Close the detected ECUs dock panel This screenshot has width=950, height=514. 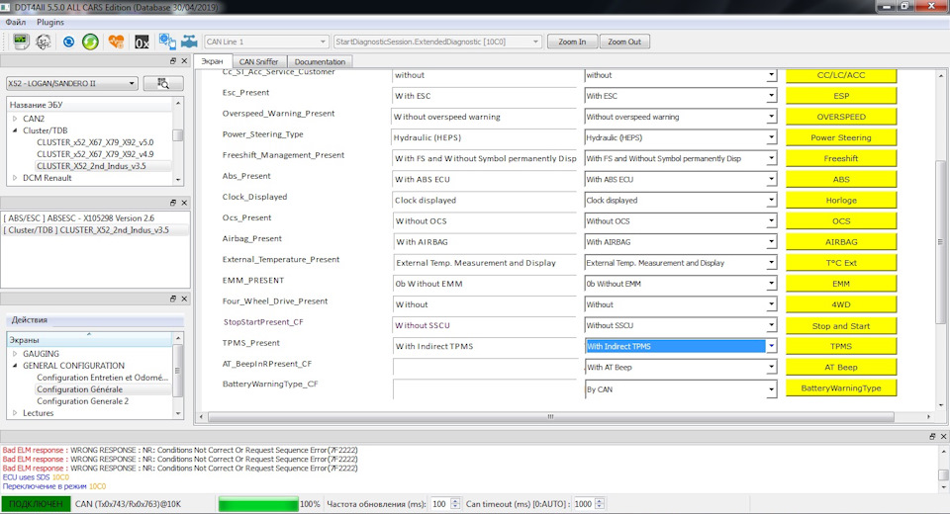184,203
